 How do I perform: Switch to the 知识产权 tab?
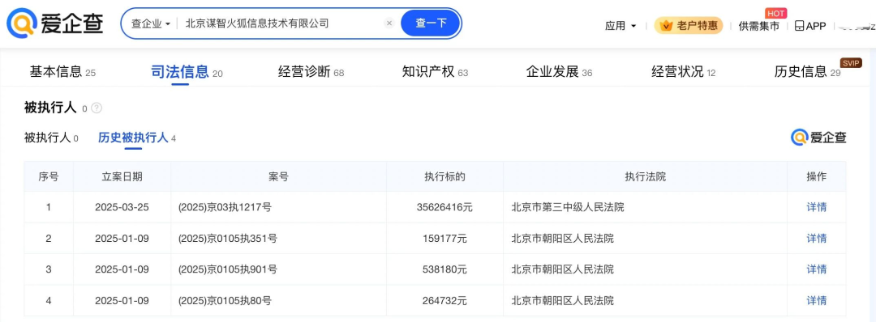pos(436,72)
